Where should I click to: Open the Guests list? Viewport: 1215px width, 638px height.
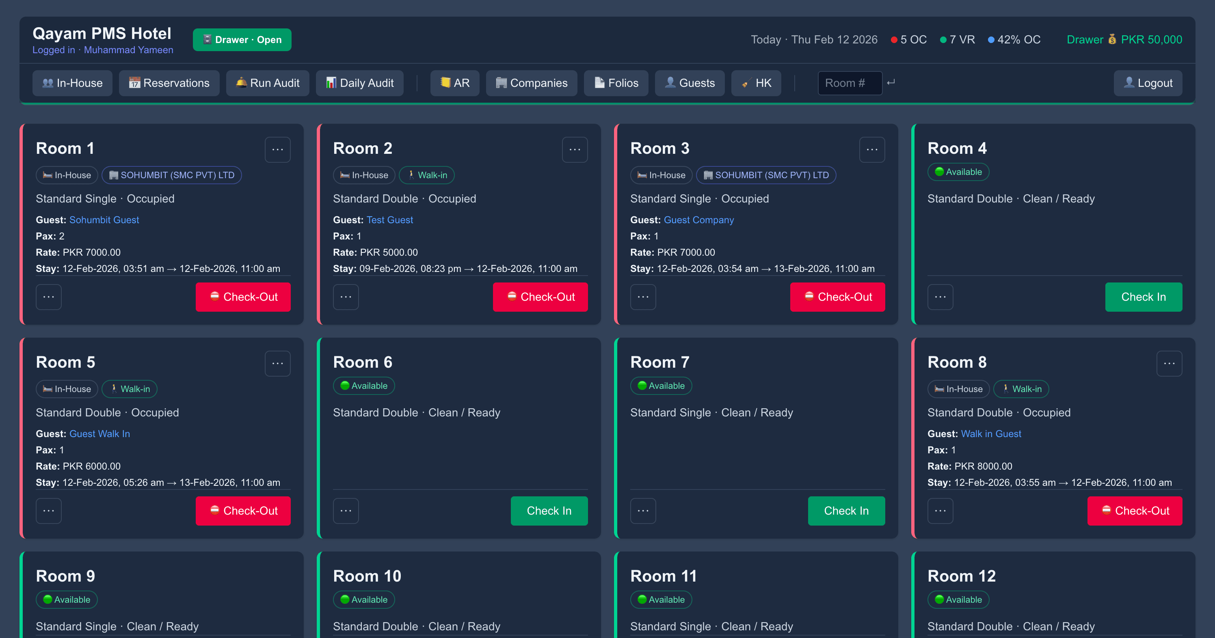point(690,82)
